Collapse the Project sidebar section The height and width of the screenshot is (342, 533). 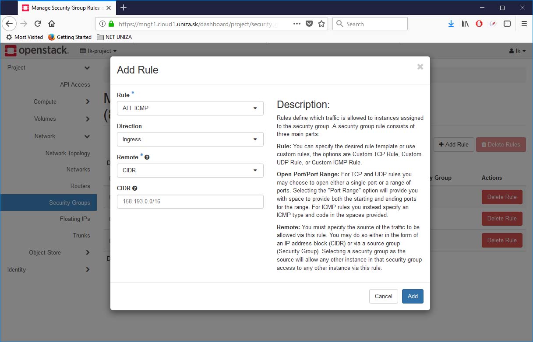coord(49,67)
